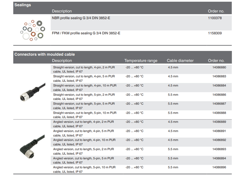The height and width of the screenshot is (175, 248).
Task: Select order number 14086889
Action: point(219,122)
